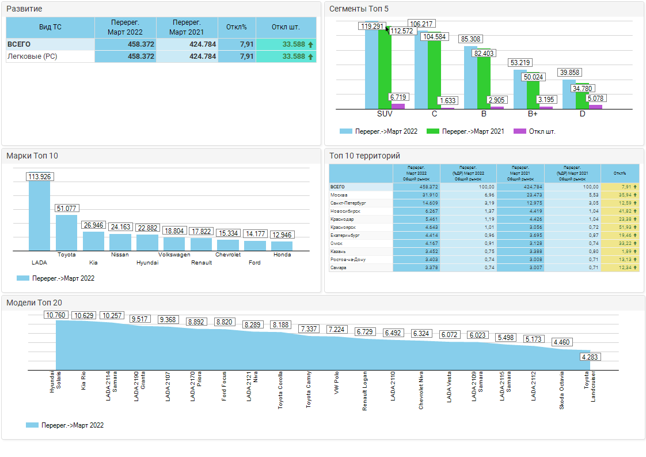Click the Hyundai Solaris axis label

[x=55, y=382]
